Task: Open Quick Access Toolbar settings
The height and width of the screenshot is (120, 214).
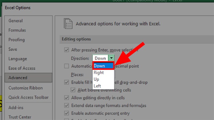Action: click(28, 97)
